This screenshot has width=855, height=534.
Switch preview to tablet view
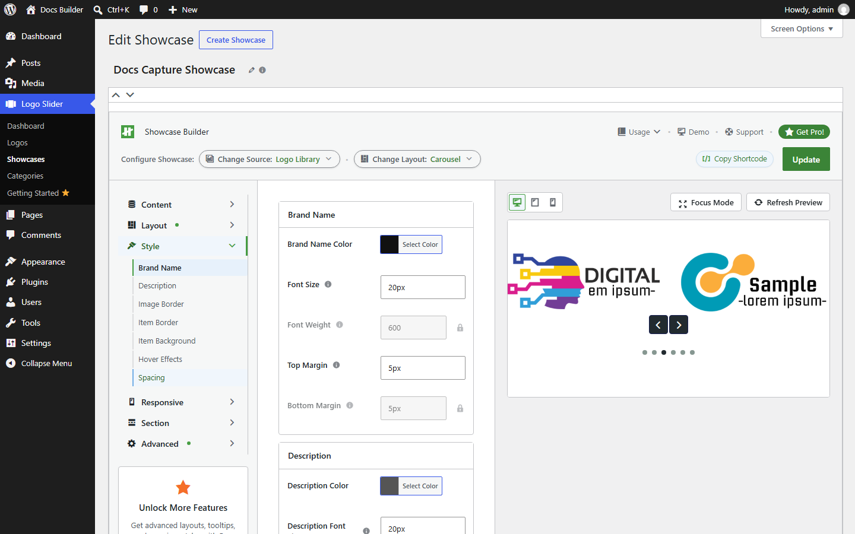535,202
